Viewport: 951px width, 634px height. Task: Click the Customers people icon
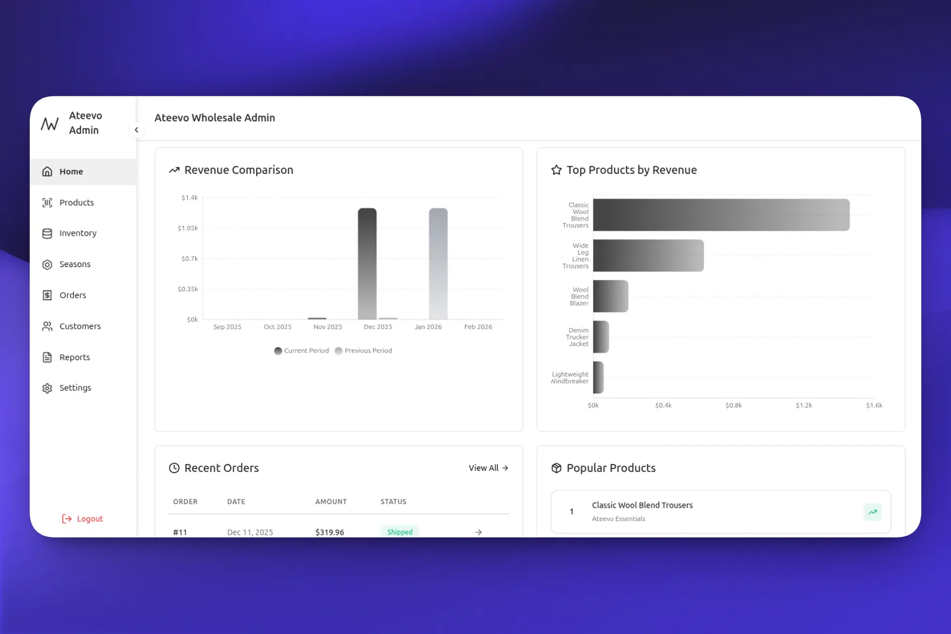click(x=47, y=326)
